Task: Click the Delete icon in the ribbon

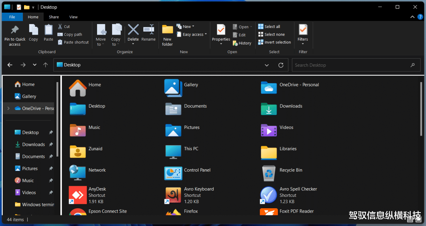Action: click(133, 30)
